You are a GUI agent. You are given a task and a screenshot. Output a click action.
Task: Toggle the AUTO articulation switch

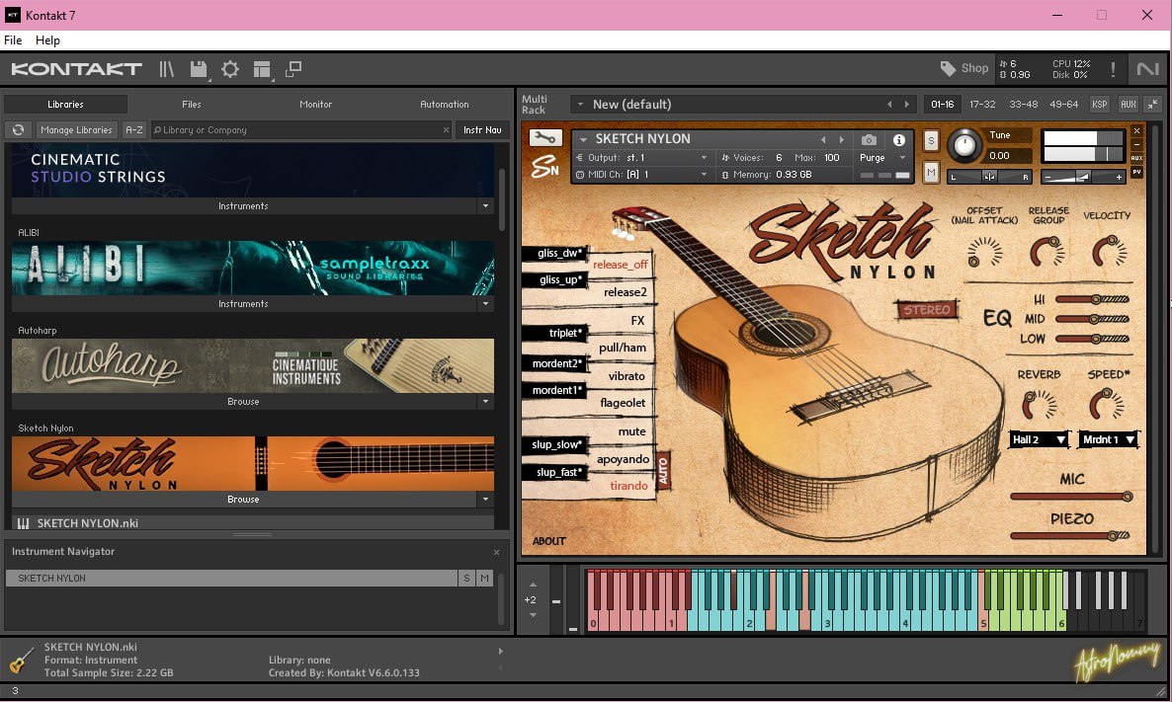pyautogui.click(x=663, y=472)
